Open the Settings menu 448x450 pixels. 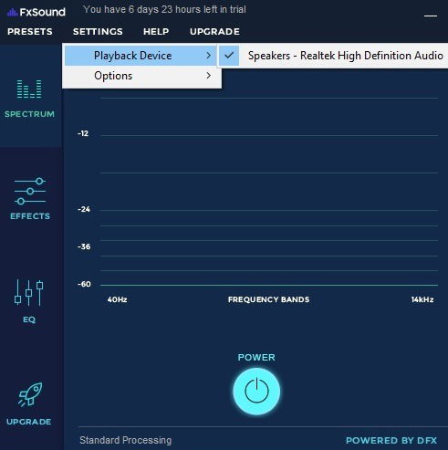coord(98,32)
